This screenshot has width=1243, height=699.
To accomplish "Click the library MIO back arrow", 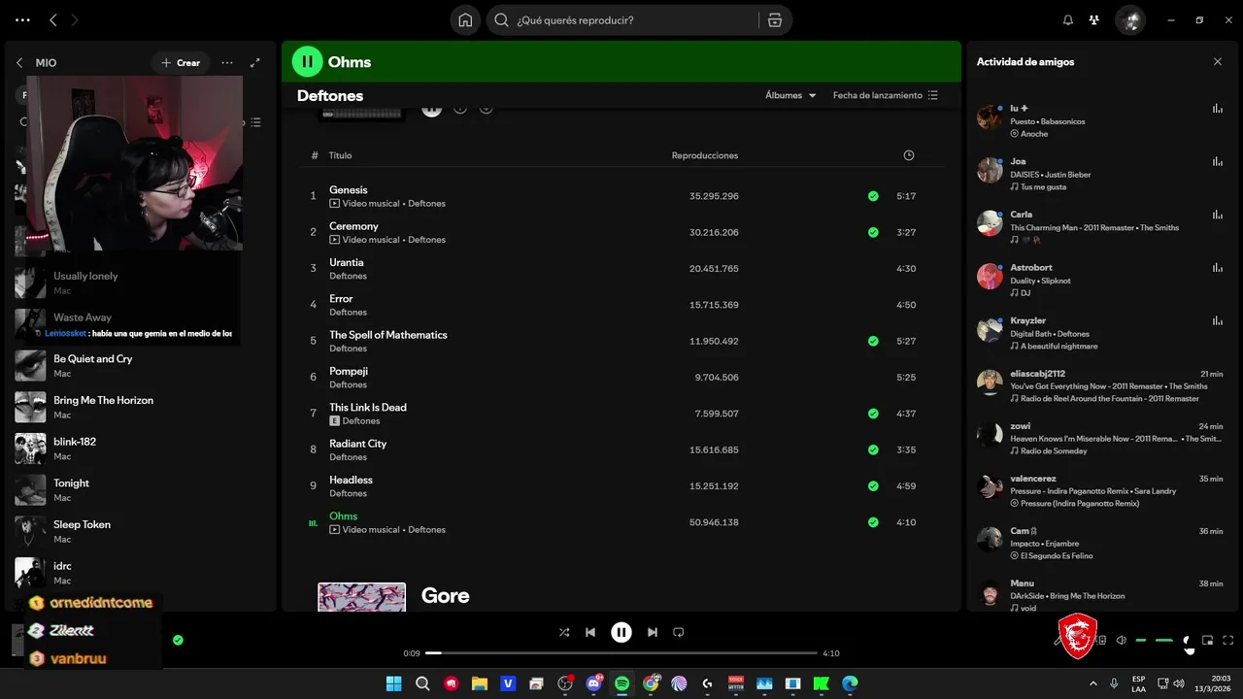I will tap(19, 62).
